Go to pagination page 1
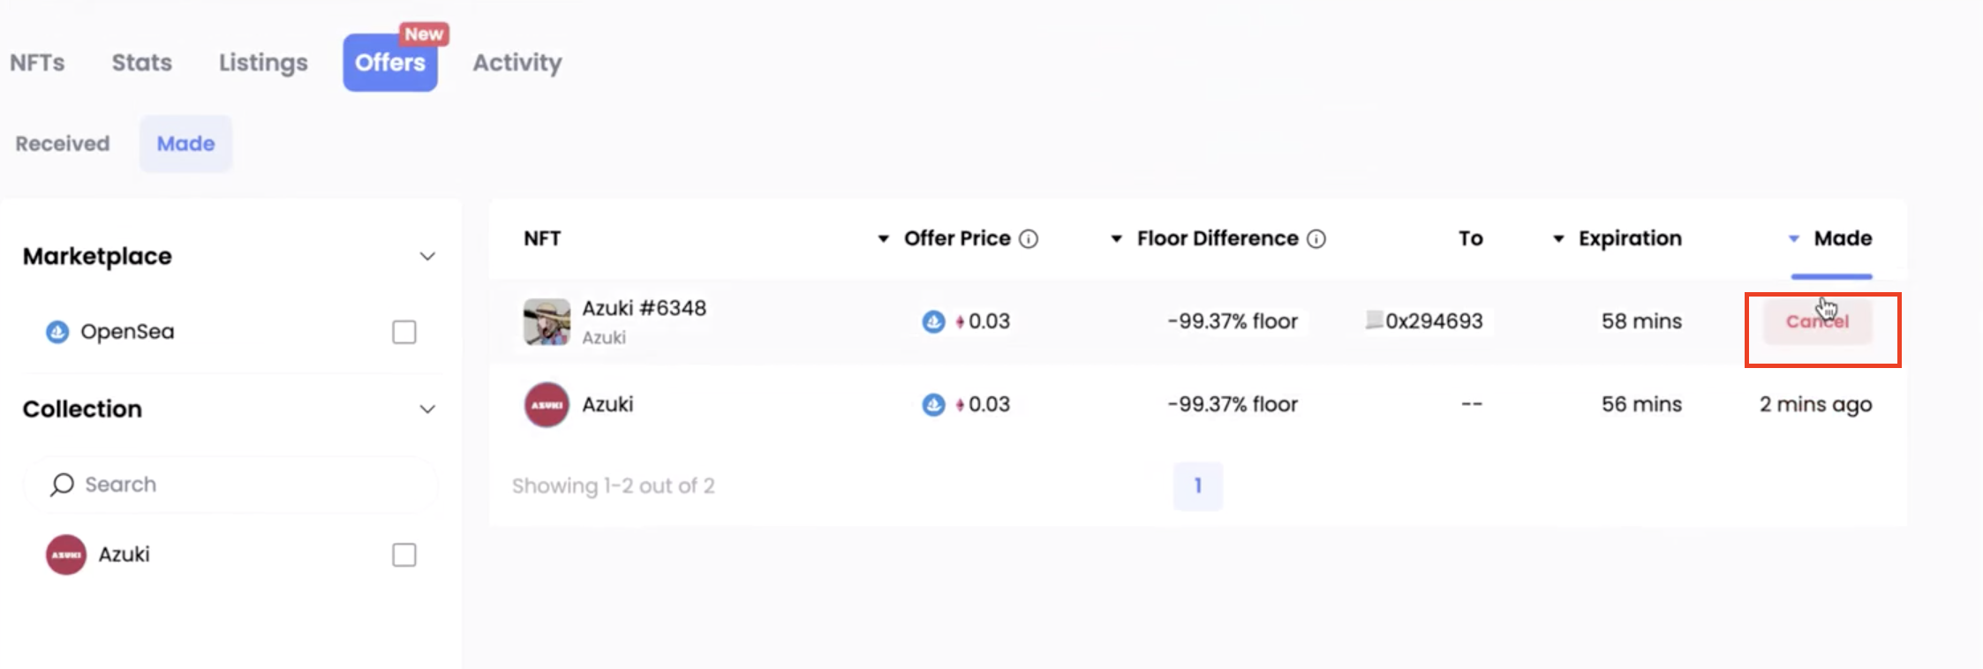This screenshot has width=1983, height=669. (x=1198, y=485)
